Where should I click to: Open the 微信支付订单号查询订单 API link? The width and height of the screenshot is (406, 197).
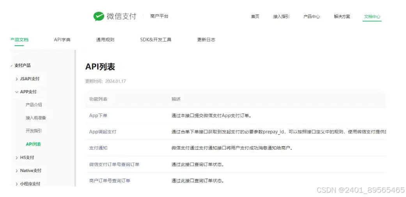(x=114, y=164)
